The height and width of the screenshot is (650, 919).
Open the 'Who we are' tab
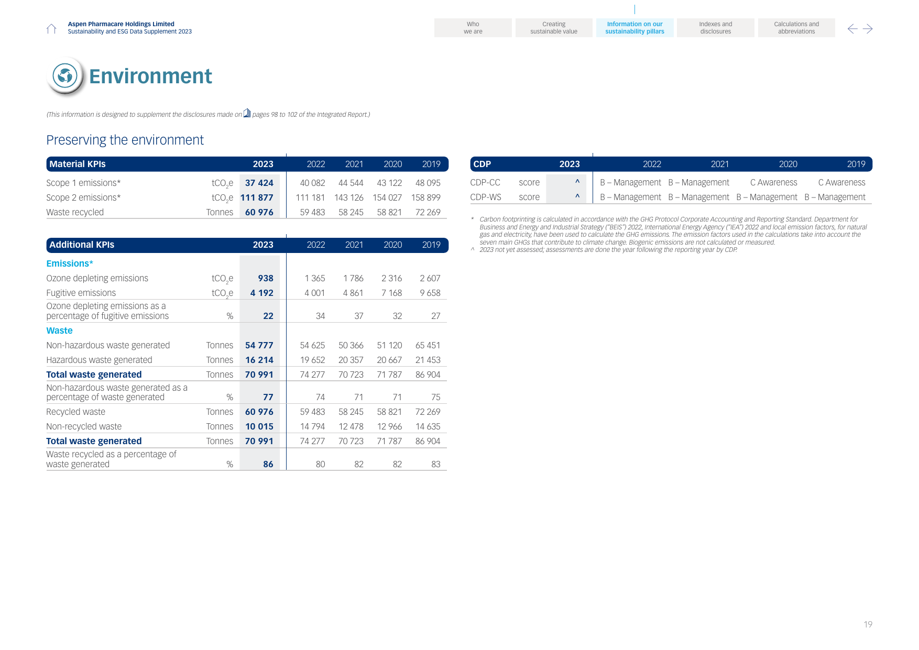tap(473, 28)
